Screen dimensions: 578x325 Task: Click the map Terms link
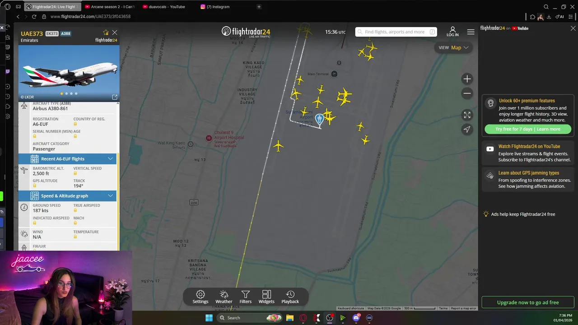(x=443, y=308)
